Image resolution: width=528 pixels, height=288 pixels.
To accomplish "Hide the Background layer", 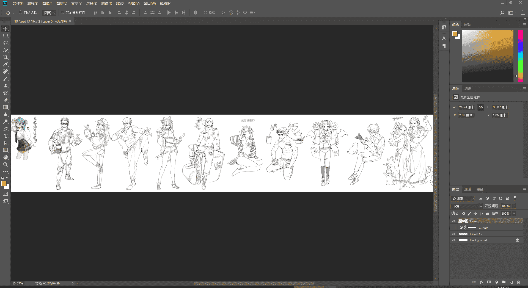I will click(x=454, y=240).
